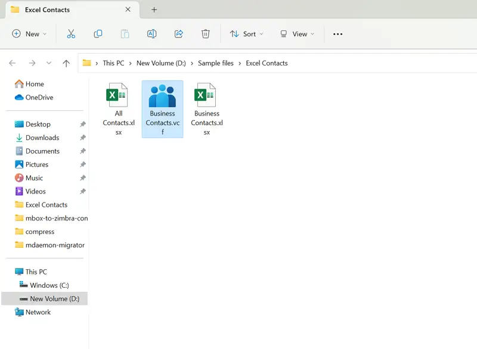Add a new tab

point(154,10)
